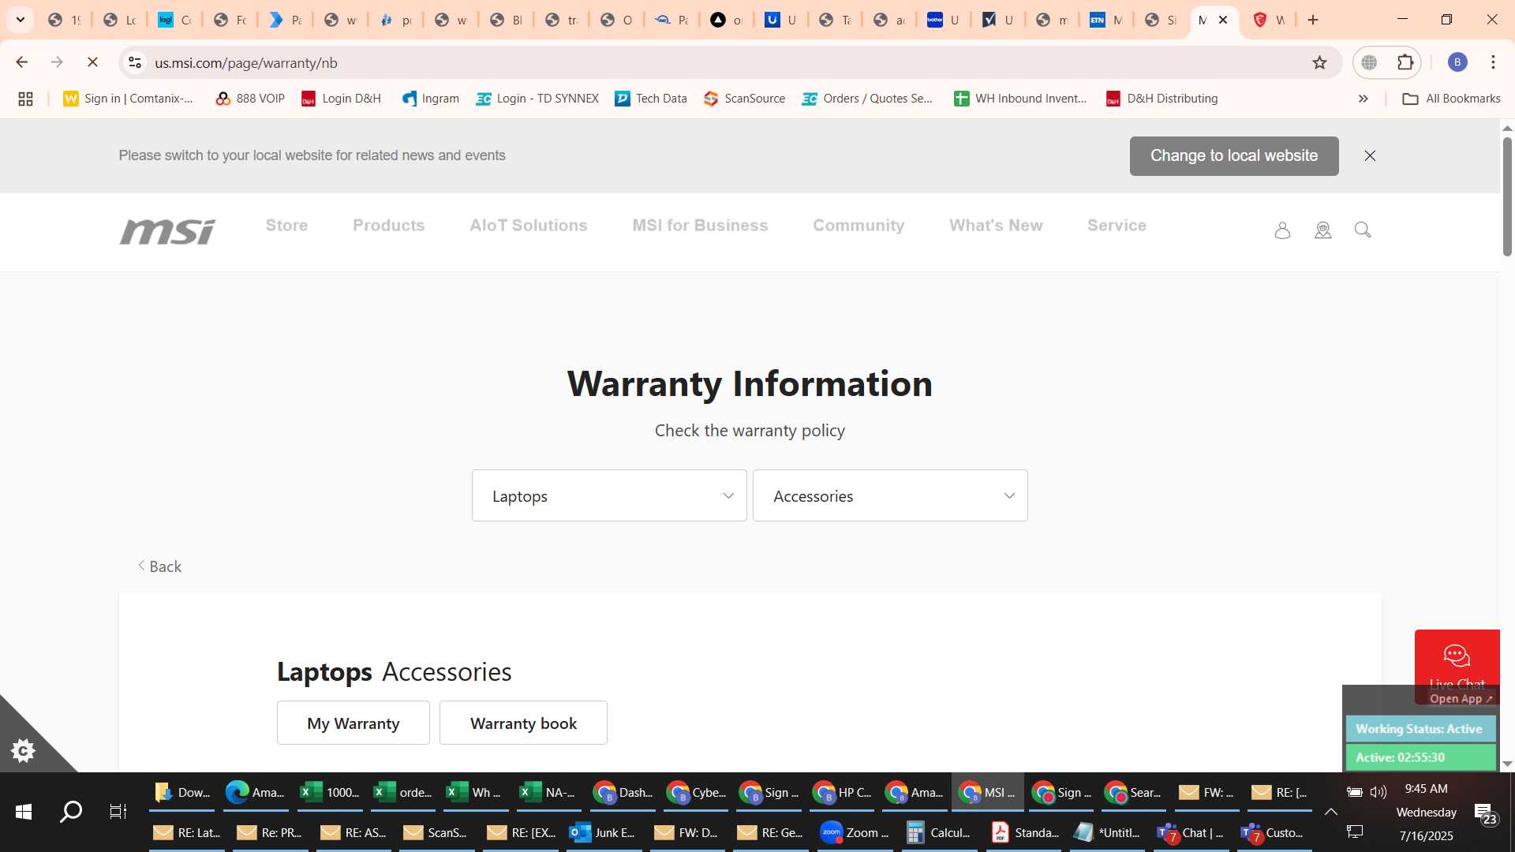Image resolution: width=1515 pixels, height=852 pixels.
Task: Open the Laptops product dropdown
Action: tap(609, 495)
